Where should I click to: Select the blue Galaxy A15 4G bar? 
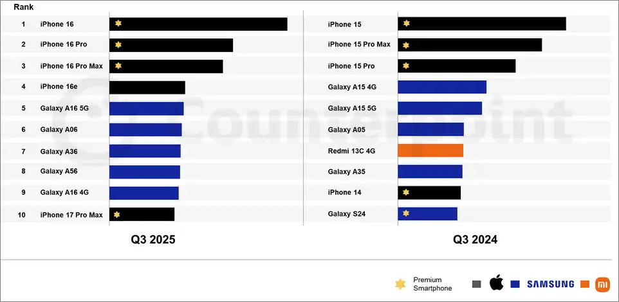point(442,87)
